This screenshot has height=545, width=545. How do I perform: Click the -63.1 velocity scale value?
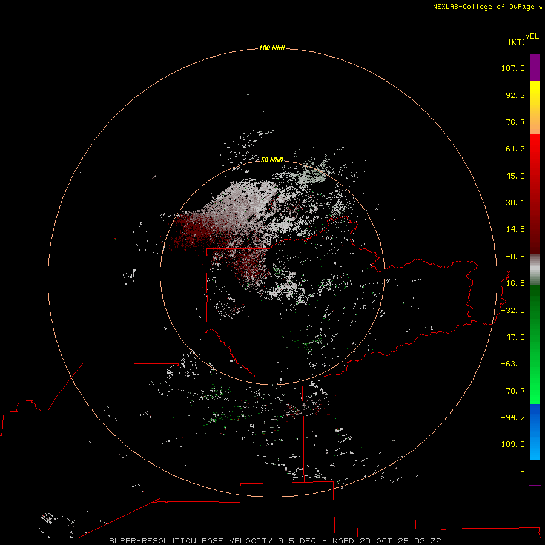coord(513,364)
